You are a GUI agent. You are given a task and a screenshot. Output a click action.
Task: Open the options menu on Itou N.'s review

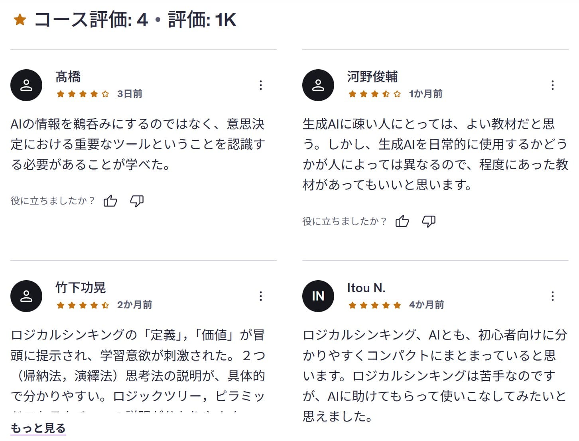pos(553,296)
